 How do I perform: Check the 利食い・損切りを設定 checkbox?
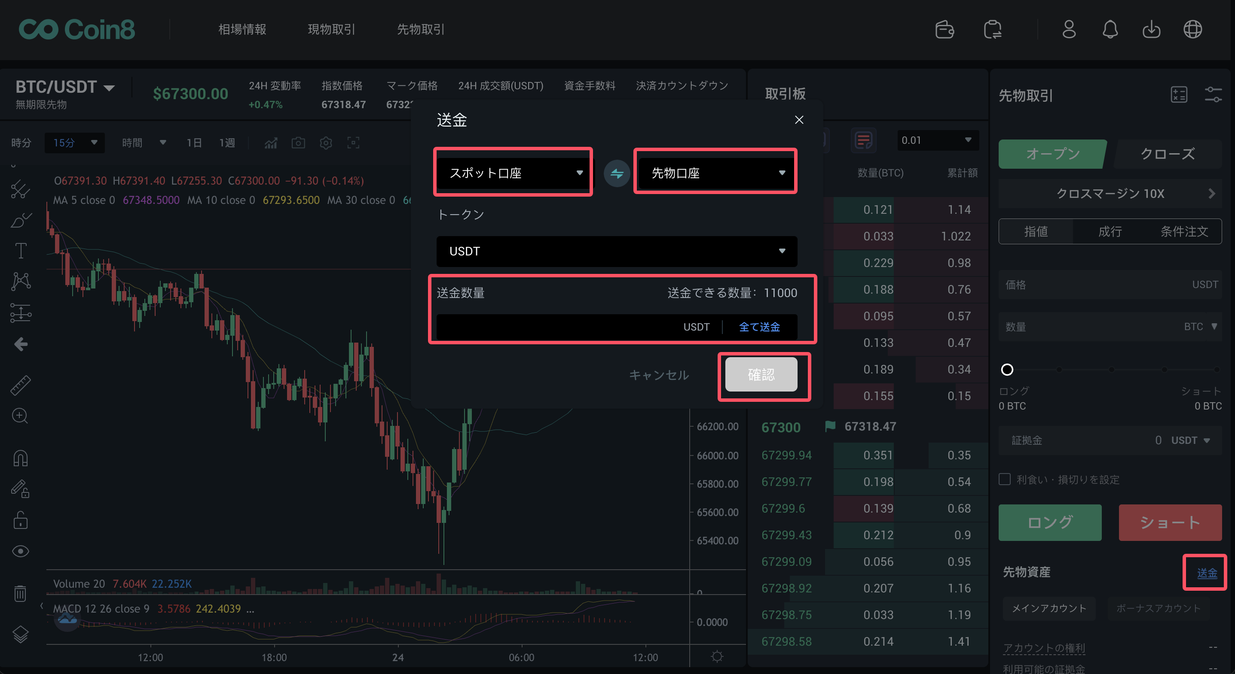tap(1005, 479)
